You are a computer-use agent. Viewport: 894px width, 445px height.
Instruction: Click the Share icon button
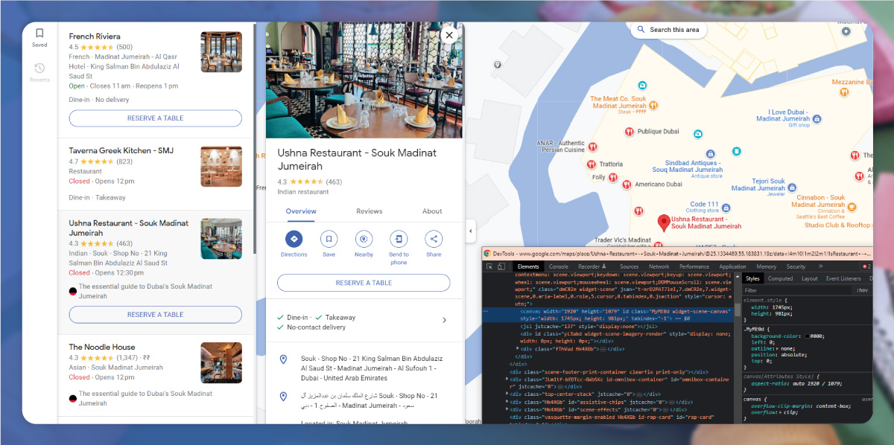pos(434,239)
